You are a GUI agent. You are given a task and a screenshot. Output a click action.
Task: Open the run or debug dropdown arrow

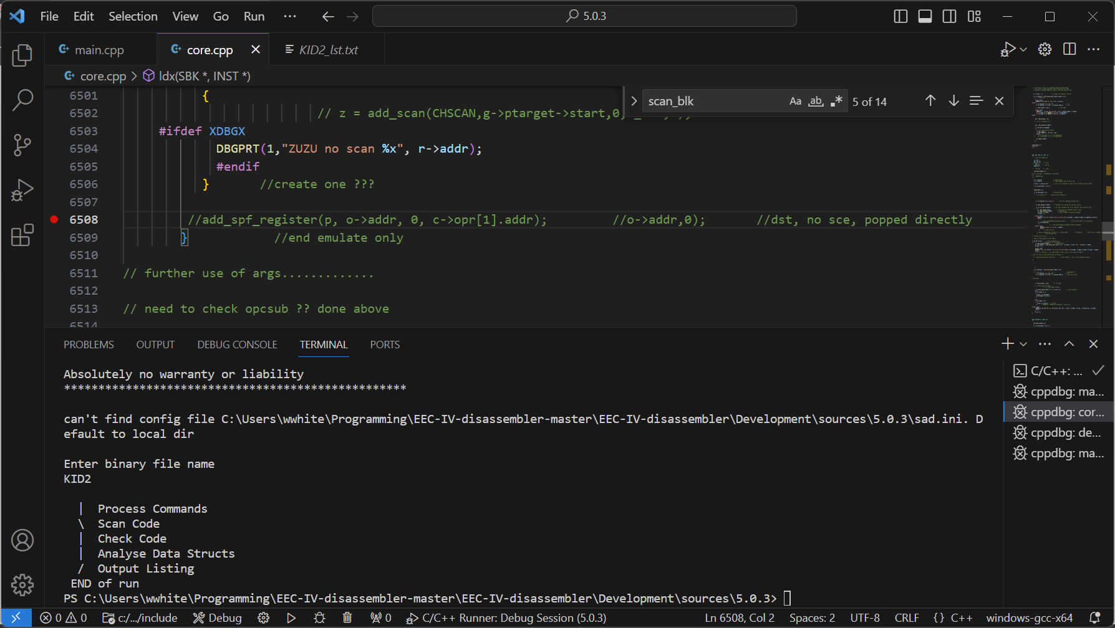[x=1023, y=49]
